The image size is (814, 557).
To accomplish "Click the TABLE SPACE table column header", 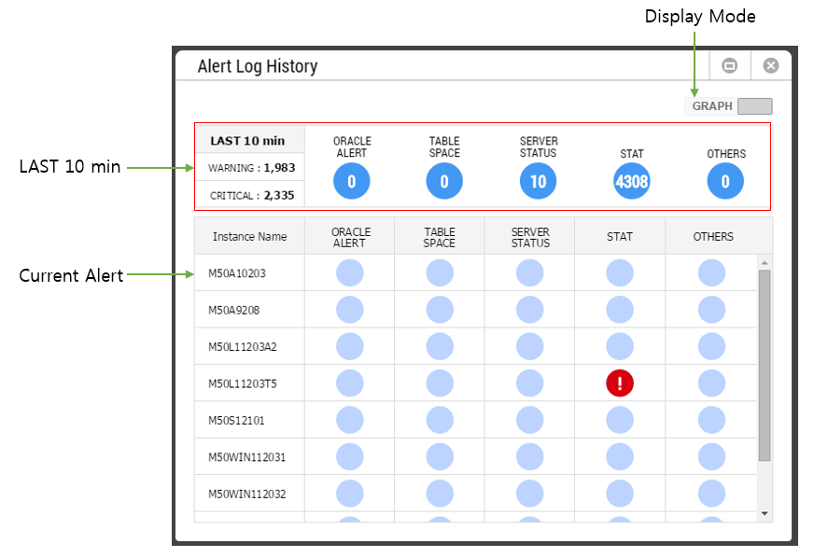I will point(440,236).
